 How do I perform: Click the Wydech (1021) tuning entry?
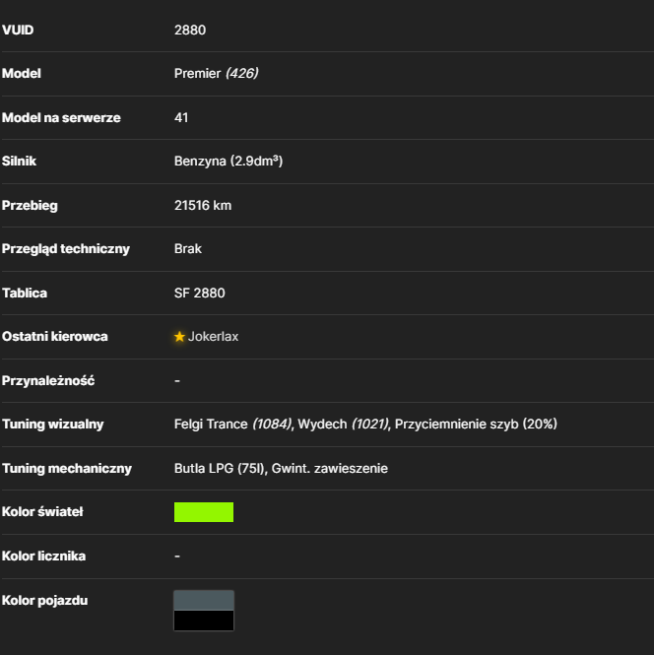click(x=344, y=425)
